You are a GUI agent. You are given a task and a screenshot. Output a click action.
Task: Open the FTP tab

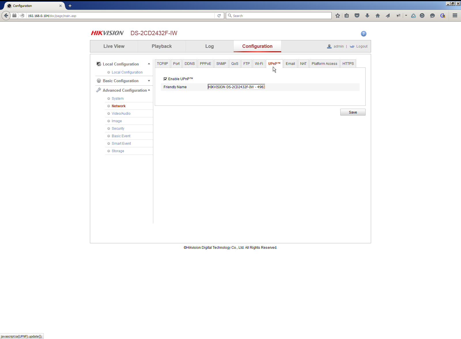point(247,64)
